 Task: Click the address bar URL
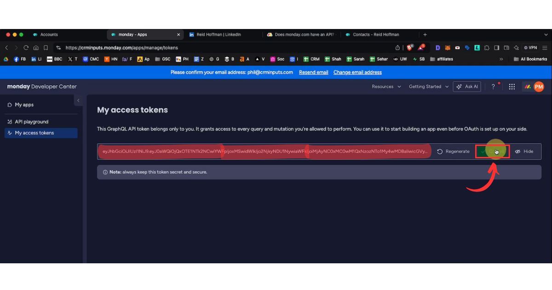pos(122,47)
